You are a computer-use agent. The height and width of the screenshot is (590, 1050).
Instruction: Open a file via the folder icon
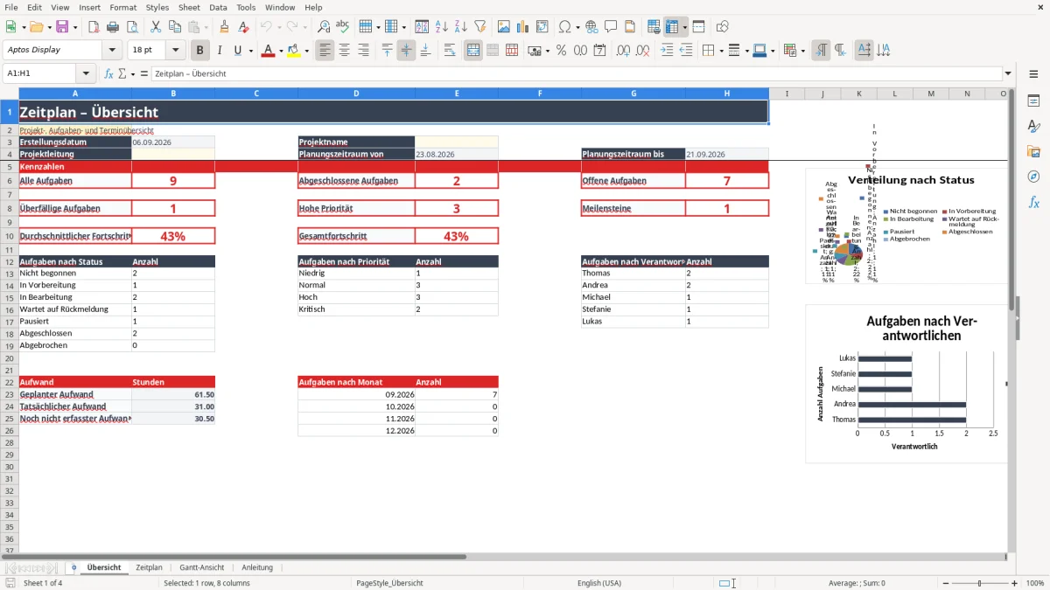point(37,27)
